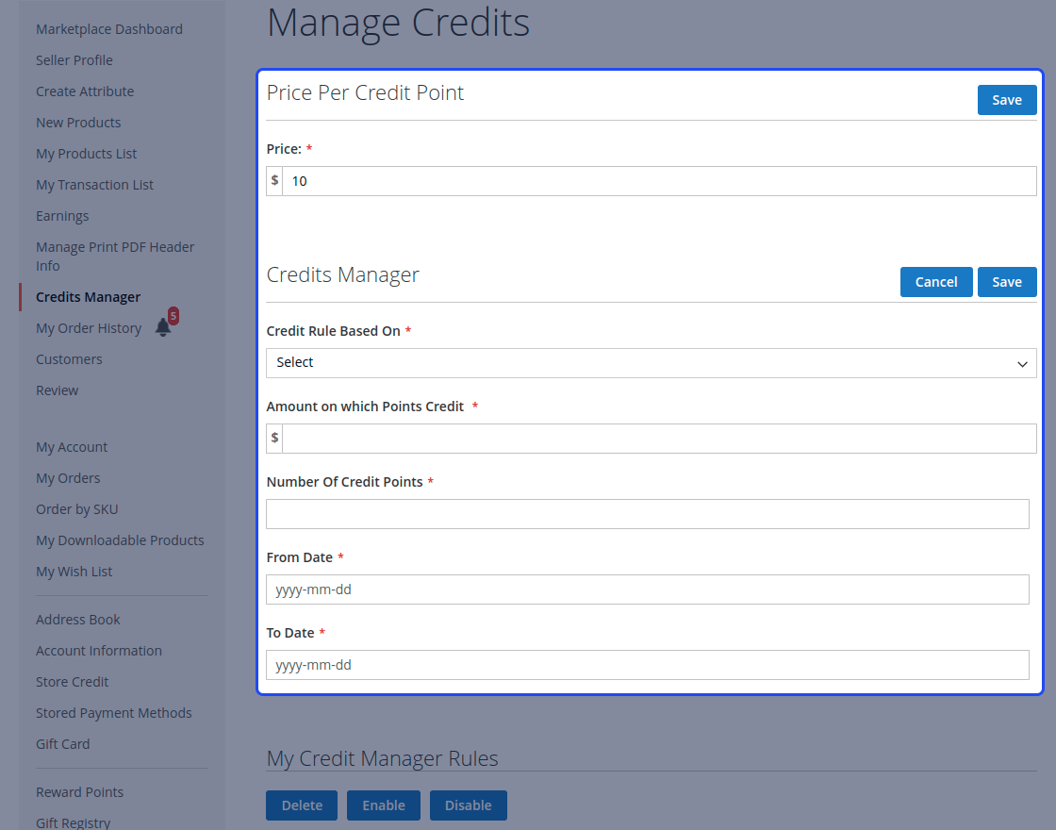Click the Credit Rule Based On label
The image size is (1056, 830).
coord(334,331)
